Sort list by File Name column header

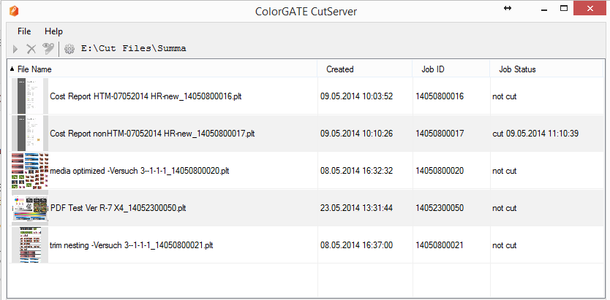click(x=34, y=69)
